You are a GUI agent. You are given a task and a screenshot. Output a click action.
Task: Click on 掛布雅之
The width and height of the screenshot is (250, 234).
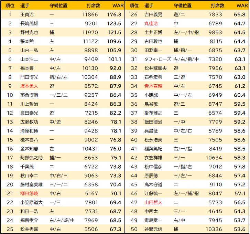tap(153, 113)
